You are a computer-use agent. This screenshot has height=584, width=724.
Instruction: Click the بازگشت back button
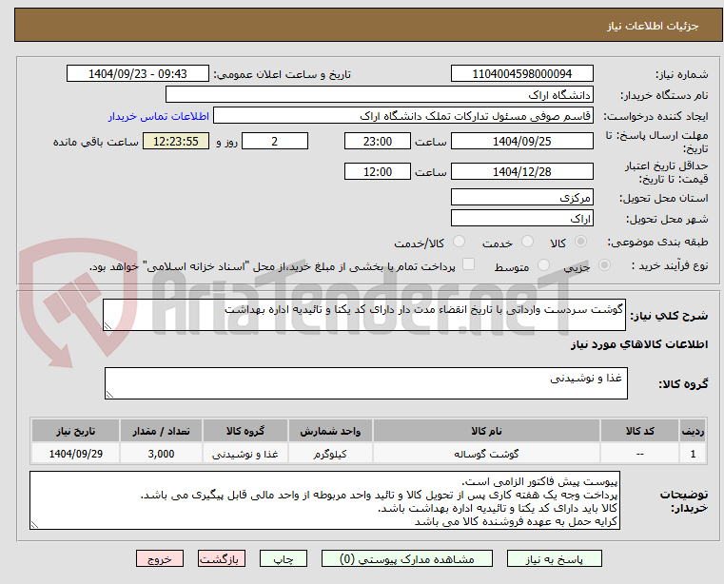click(221, 558)
